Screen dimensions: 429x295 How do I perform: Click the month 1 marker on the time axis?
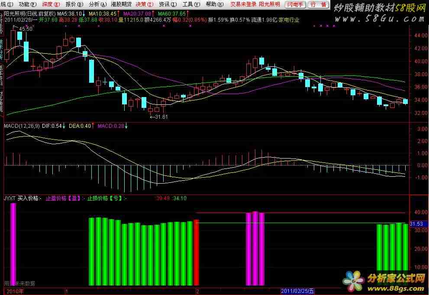[67, 292]
